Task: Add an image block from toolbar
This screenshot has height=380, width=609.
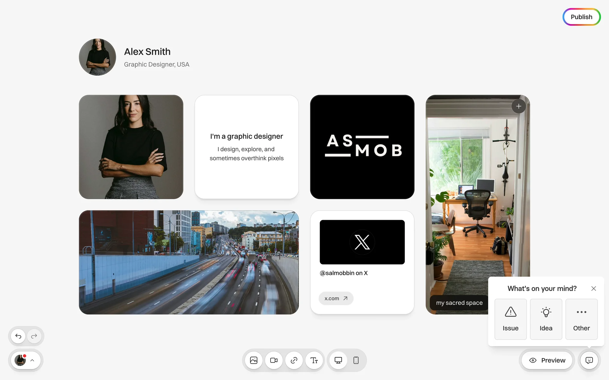Action: click(253, 360)
